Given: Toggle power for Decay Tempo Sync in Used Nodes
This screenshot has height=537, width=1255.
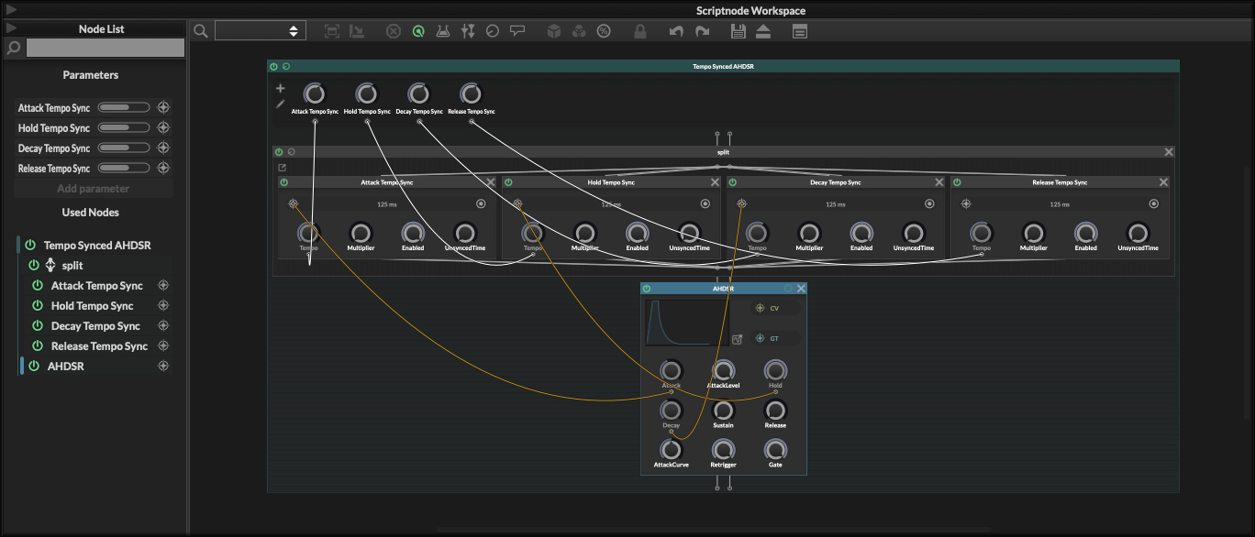Looking at the screenshot, I should 38,326.
